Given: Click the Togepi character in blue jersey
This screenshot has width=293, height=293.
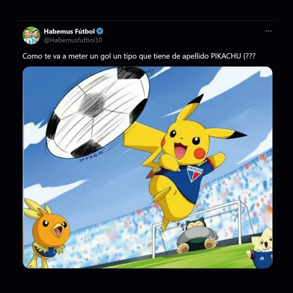Looking at the screenshot, I should tap(260, 247).
